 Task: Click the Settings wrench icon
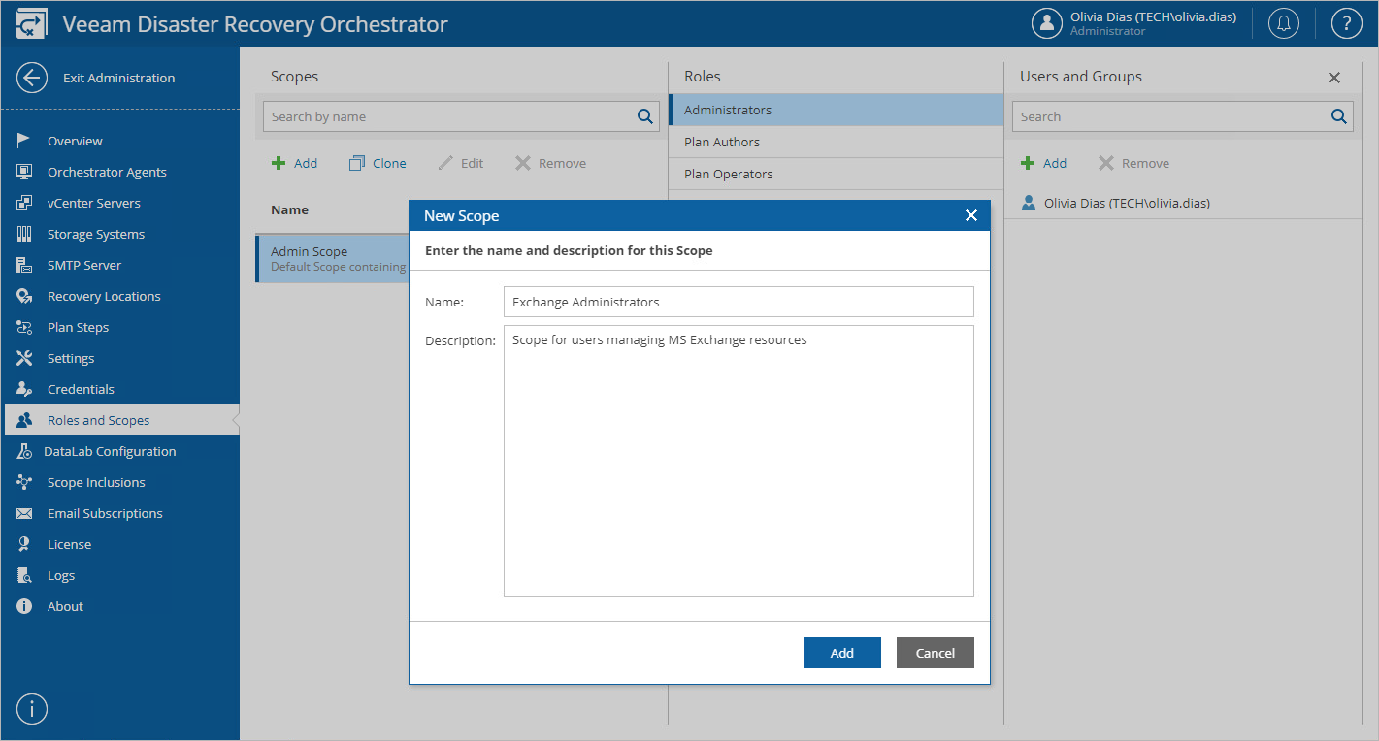24,358
